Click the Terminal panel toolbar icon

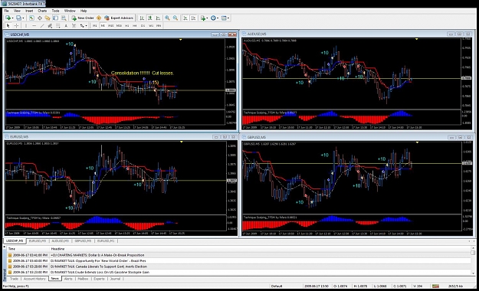(x=56, y=18)
